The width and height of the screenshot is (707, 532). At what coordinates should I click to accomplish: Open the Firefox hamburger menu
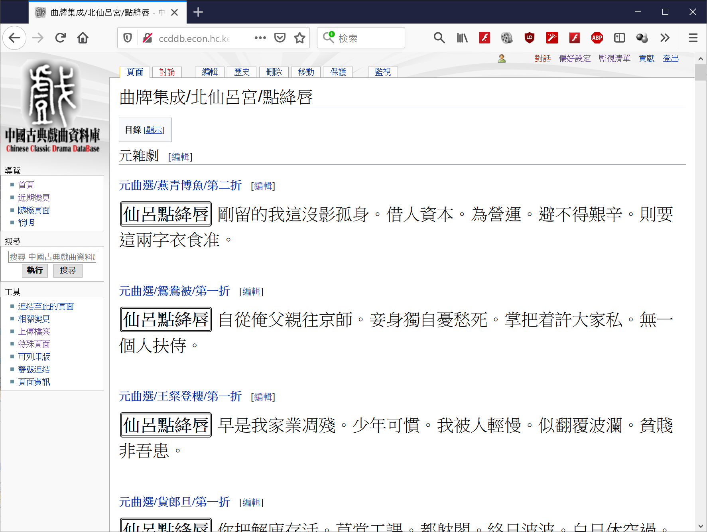[693, 38]
